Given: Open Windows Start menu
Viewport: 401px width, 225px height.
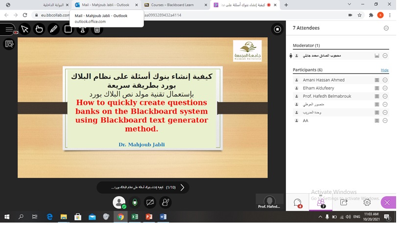Looking at the screenshot, I should point(7,217).
